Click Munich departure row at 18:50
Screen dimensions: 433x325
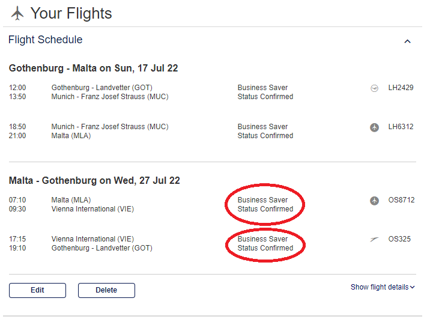pos(109,127)
